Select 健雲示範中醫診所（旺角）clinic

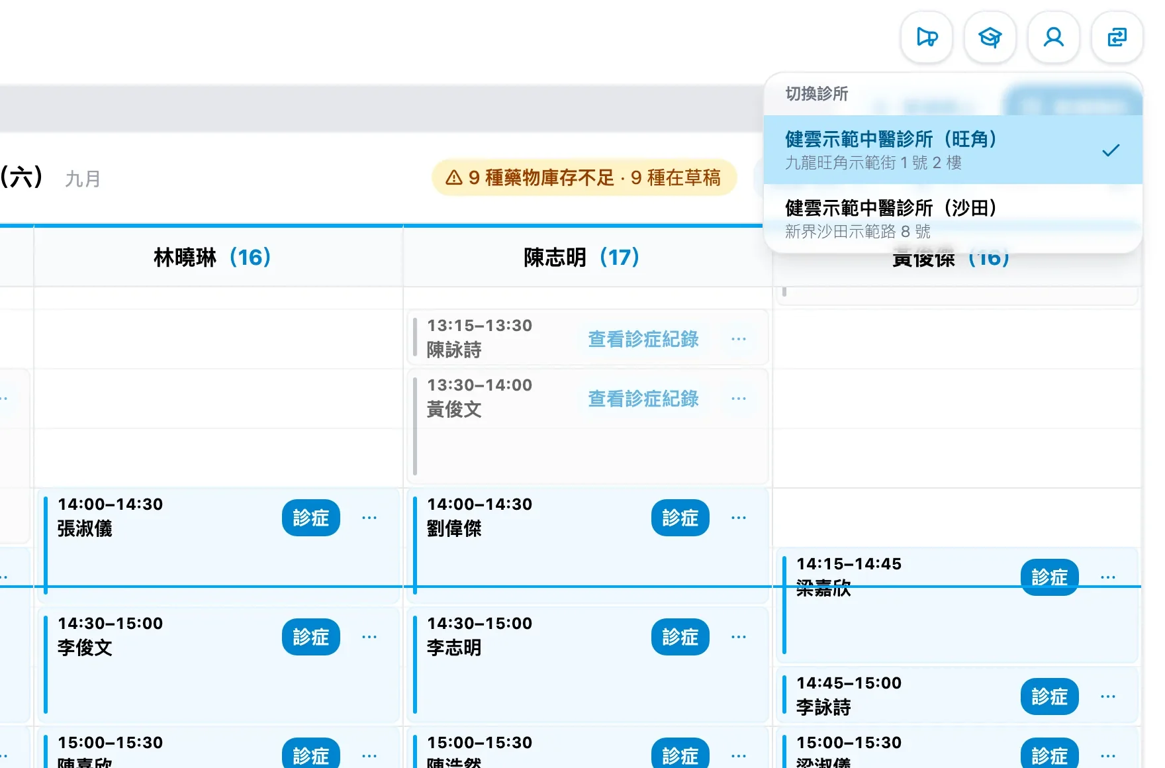(953, 150)
